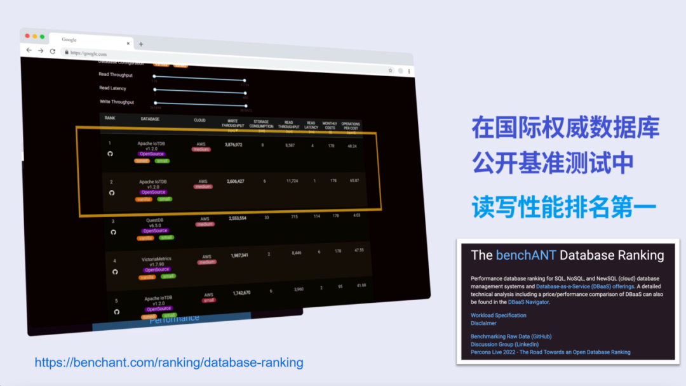Click write throughput value 1,987,341
This screenshot has width=686, height=386.
pos(239,255)
